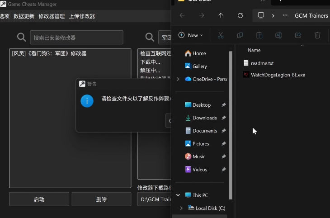Click the 启动 launch button
Screen dimensions: 330x218
[x=39, y=199]
